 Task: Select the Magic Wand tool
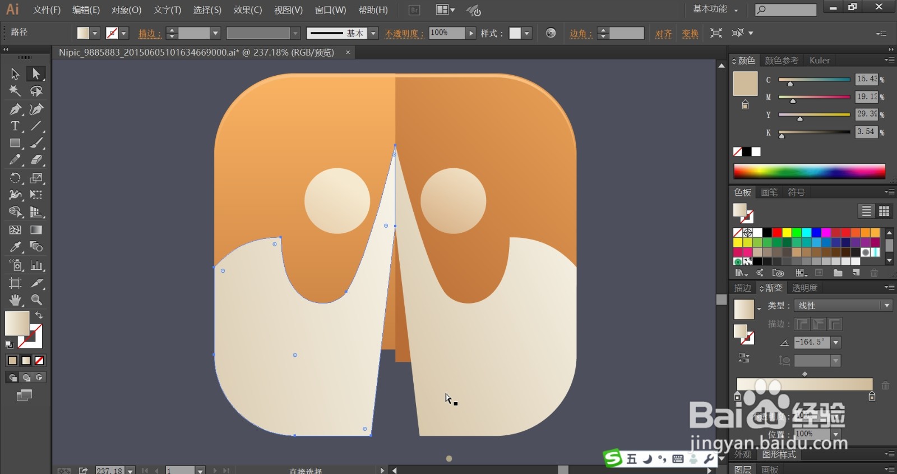pos(15,91)
